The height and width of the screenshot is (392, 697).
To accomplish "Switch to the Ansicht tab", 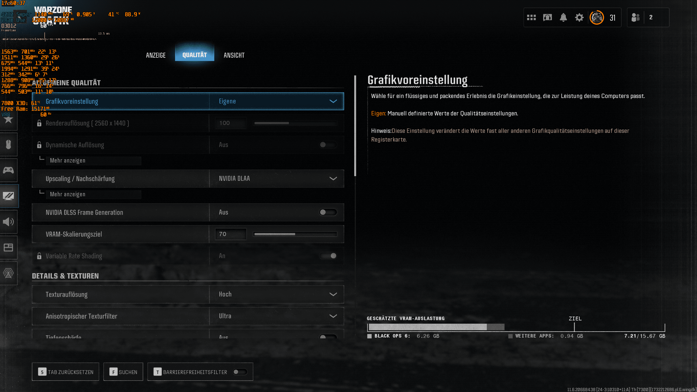I will (234, 55).
